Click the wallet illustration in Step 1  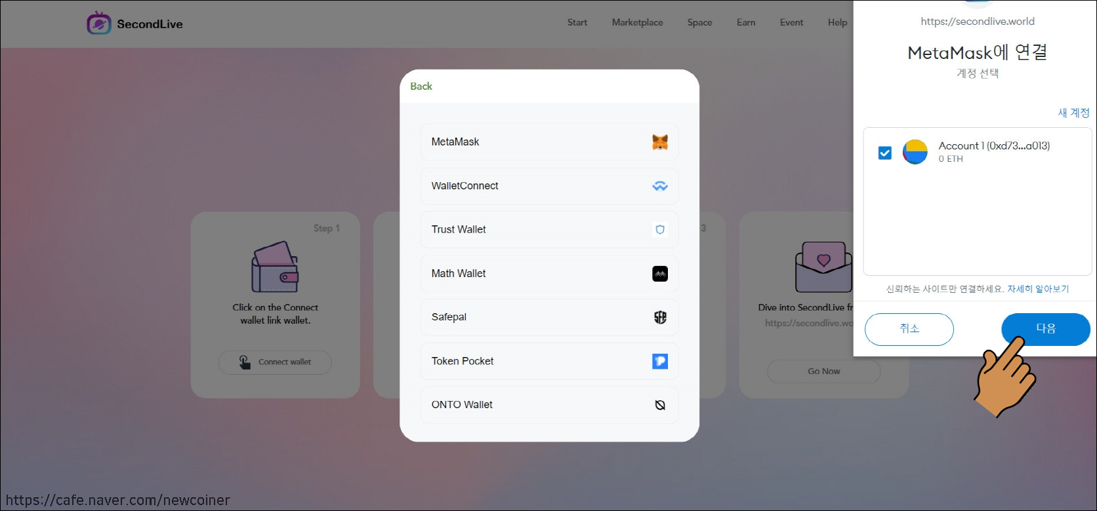tap(275, 267)
